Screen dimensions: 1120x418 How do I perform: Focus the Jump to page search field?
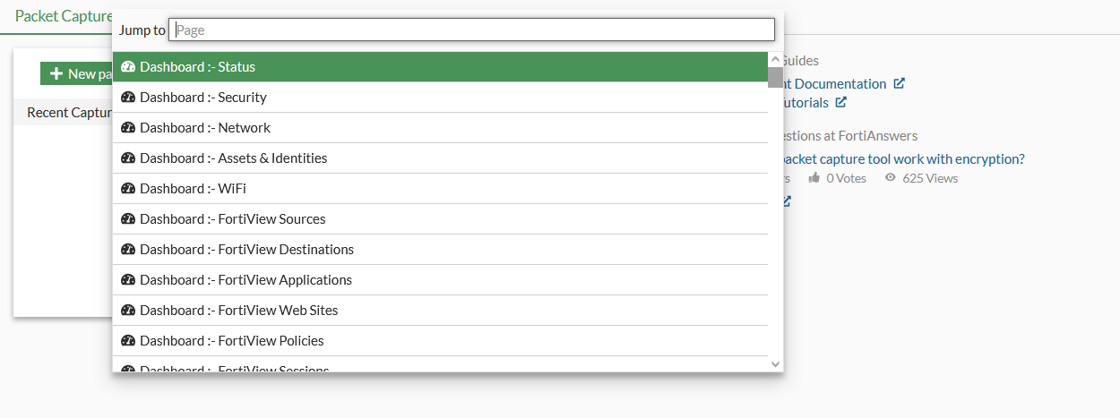[471, 30]
